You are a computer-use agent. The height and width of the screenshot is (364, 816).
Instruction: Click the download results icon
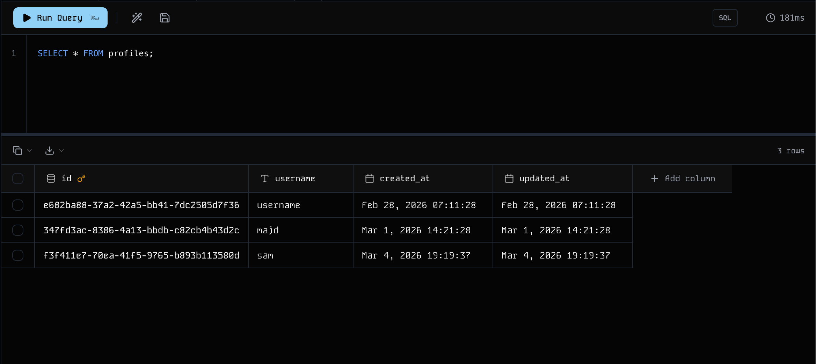pyautogui.click(x=50, y=150)
